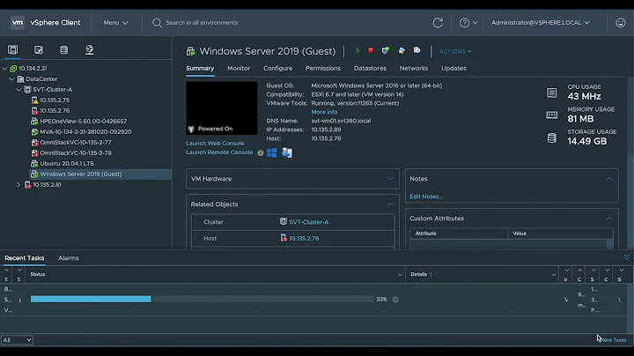Click the More info link
Image resolution: width=634 pixels, height=356 pixels.
coord(324,112)
